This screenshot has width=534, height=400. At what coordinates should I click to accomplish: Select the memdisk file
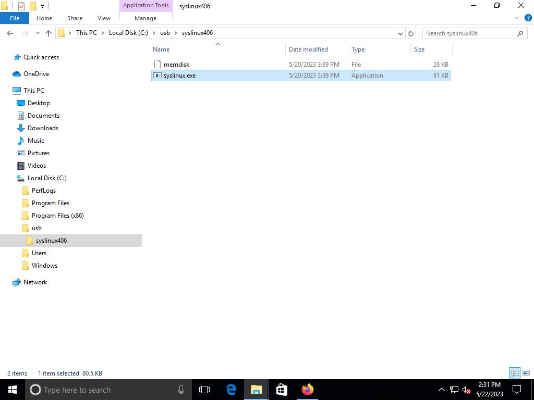coord(176,65)
